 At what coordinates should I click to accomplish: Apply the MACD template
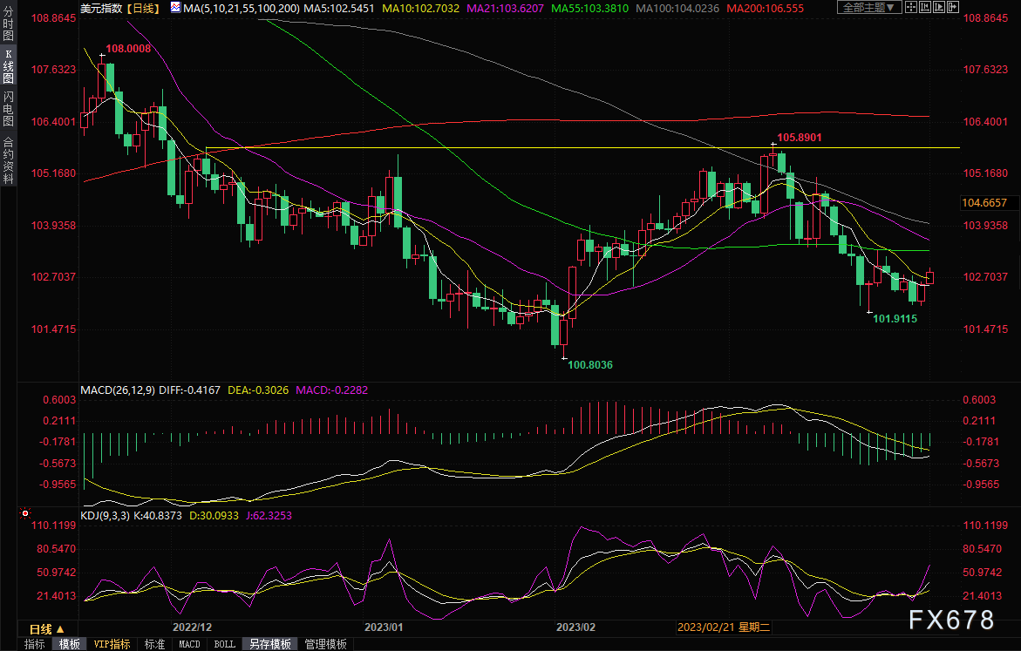click(189, 644)
